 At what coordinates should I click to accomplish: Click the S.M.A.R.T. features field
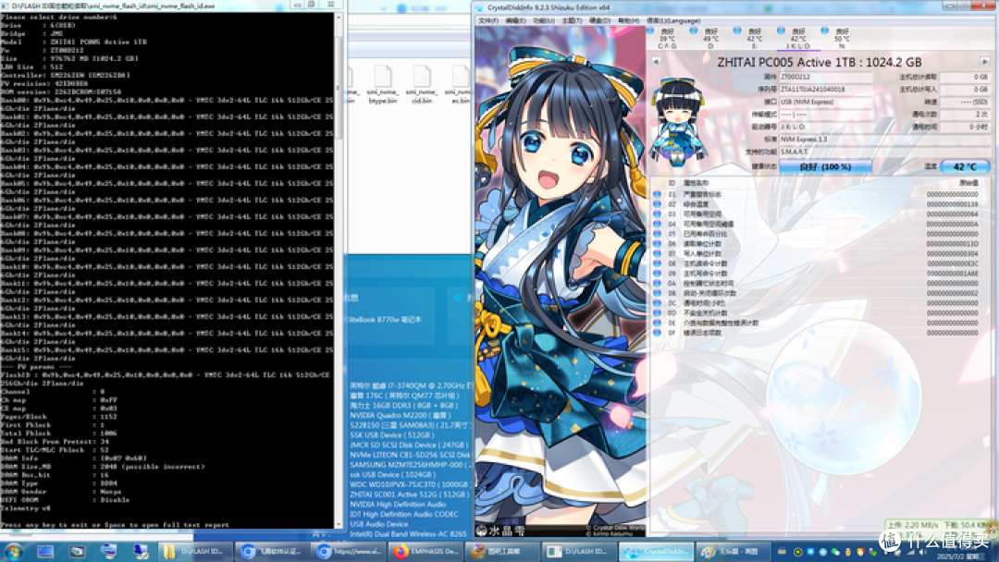point(885,152)
